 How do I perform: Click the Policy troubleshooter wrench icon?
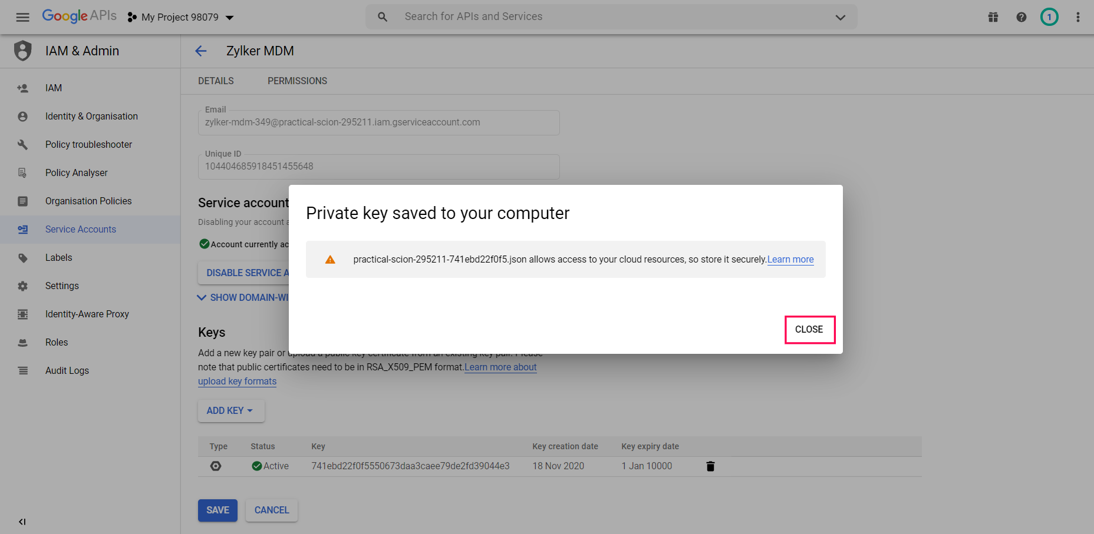tap(22, 145)
